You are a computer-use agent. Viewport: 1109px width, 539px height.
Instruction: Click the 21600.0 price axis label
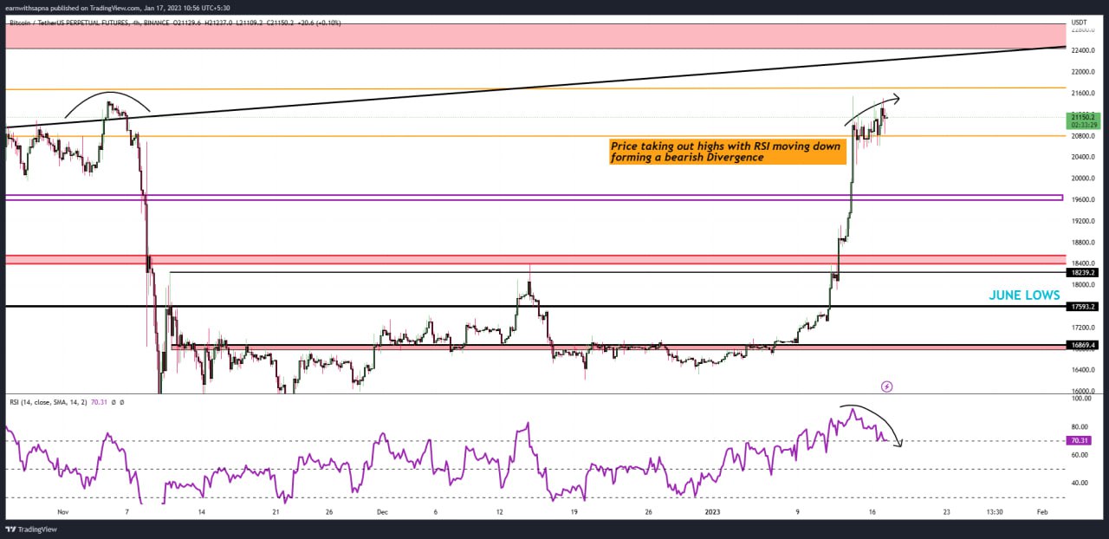point(1083,93)
